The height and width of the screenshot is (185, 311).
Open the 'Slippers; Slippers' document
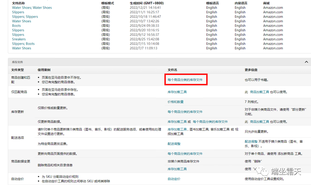tap(25, 17)
